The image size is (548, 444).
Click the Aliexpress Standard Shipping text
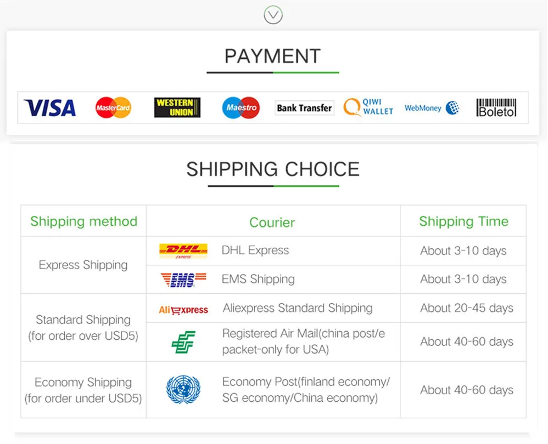(298, 309)
